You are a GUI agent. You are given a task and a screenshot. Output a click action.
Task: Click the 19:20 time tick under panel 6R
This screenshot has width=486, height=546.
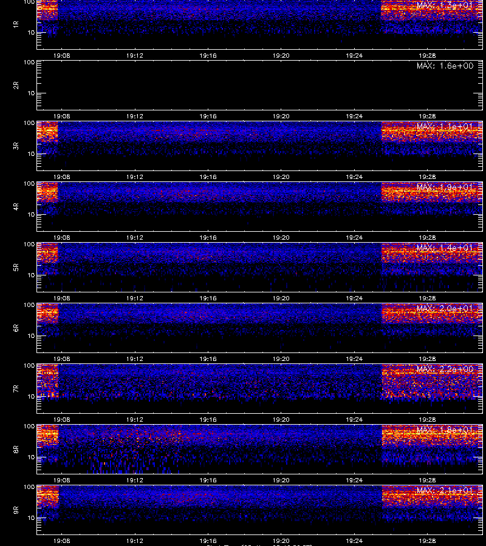[x=281, y=359]
